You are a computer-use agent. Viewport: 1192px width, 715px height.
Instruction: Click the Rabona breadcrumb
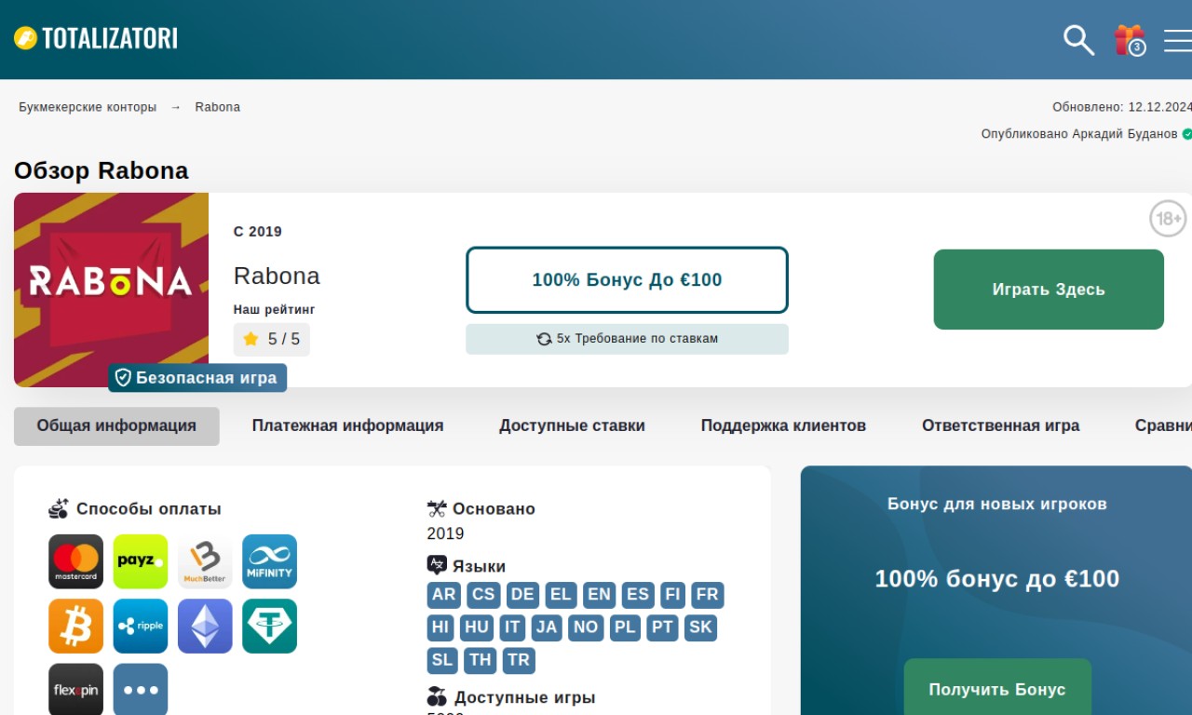pyautogui.click(x=218, y=107)
